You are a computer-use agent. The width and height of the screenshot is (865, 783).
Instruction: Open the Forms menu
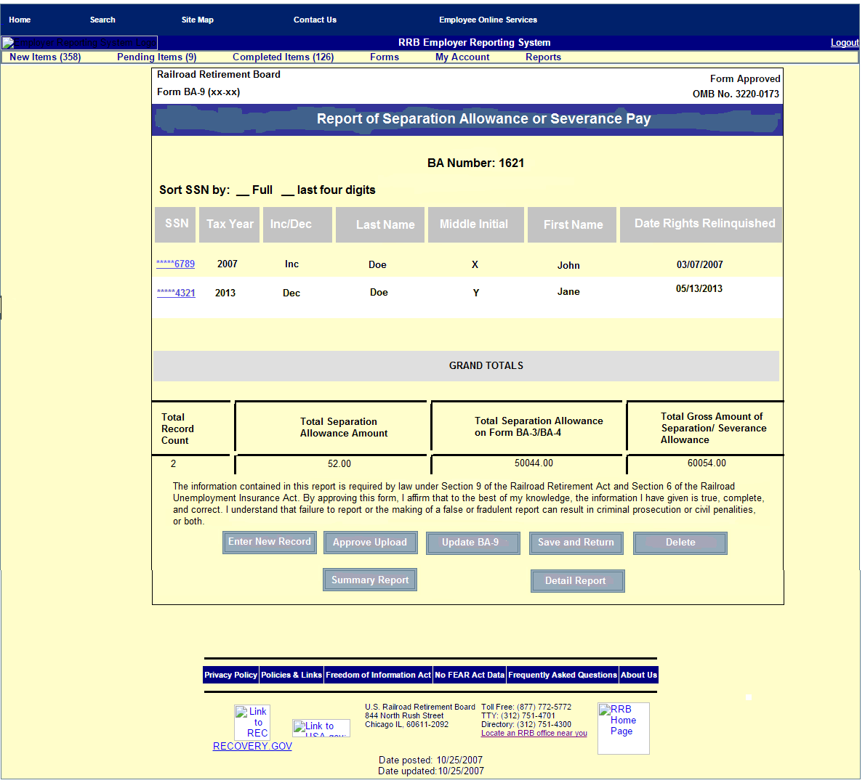coord(384,57)
